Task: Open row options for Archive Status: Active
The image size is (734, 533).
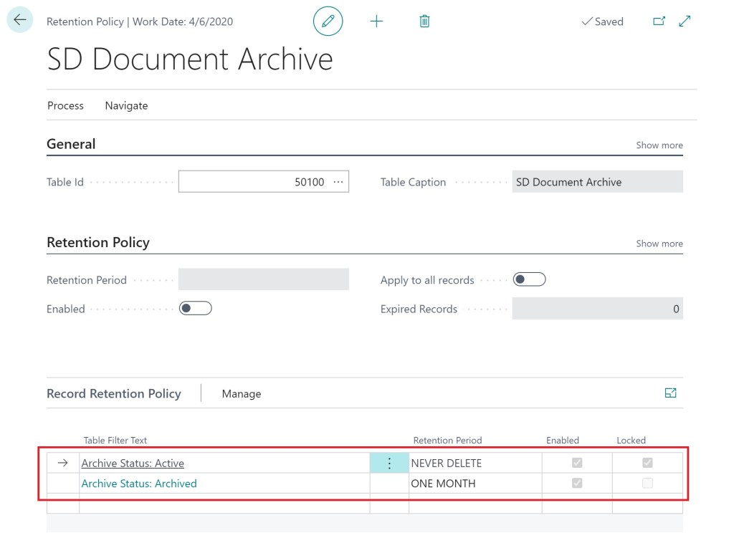Action: click(x=389, y=464)
